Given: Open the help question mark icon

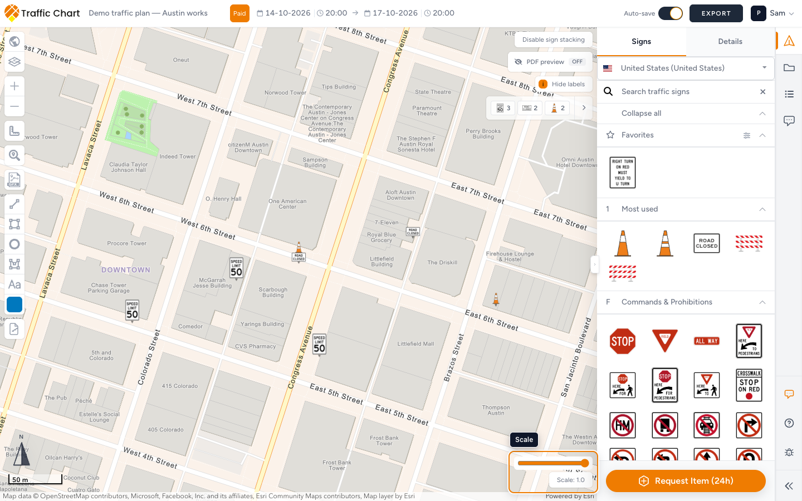Looking at the screenshot, I should pyautogui.click(x=789, y=423).
